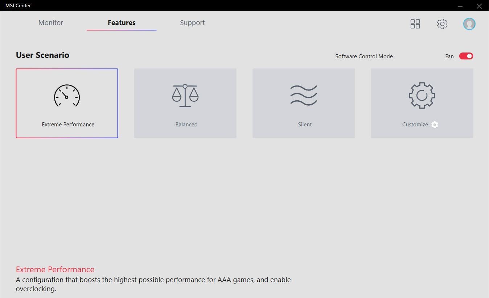Viewport: 489px width, 298px height.
Task: Toggle the Fan switch off
Action: pos(466,56)
